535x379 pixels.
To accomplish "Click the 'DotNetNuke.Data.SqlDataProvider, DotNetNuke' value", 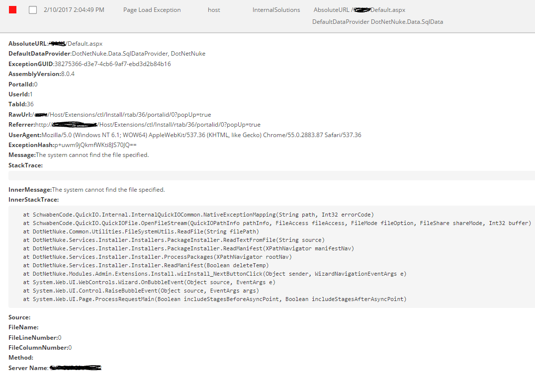I will click(139, 54).
